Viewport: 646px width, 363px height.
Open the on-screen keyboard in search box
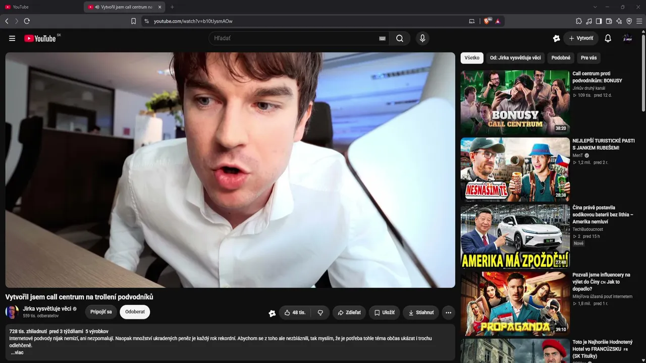(382, 38)
